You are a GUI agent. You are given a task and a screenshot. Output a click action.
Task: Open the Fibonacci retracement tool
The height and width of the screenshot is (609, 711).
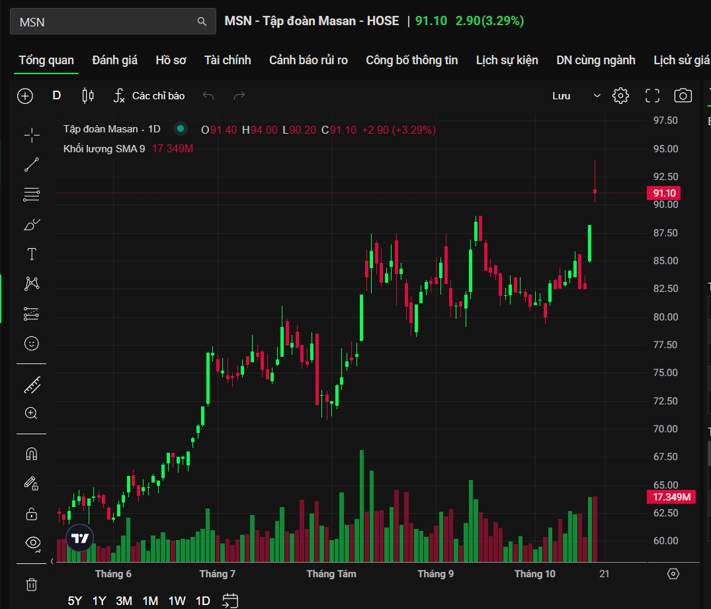click(x=32, y=195)
